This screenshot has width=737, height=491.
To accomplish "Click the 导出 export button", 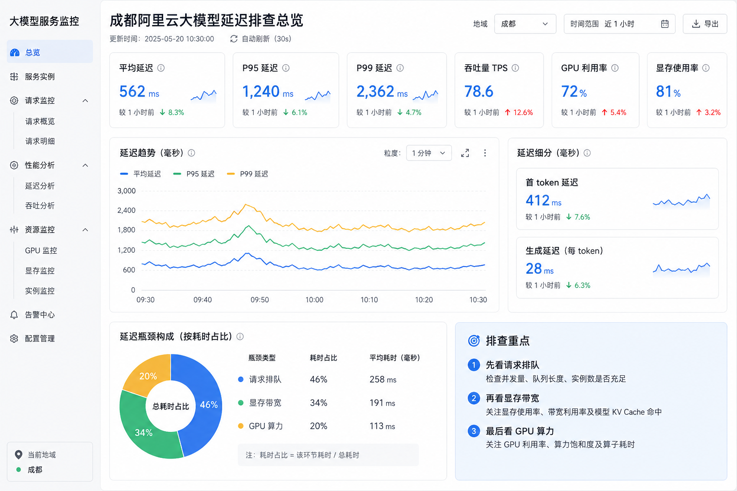I will [x=705, y=24].
